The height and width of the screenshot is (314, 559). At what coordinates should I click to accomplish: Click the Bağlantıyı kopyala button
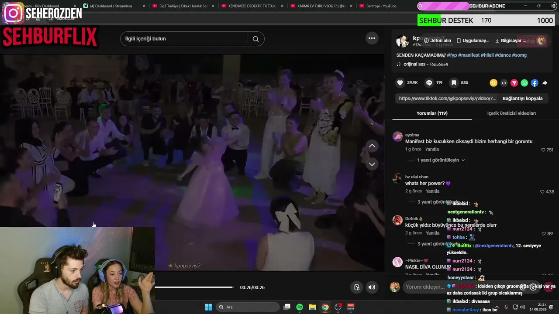(522, 99)
